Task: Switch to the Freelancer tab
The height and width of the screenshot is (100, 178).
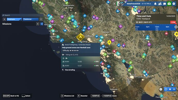Action: tap(31, 19)
